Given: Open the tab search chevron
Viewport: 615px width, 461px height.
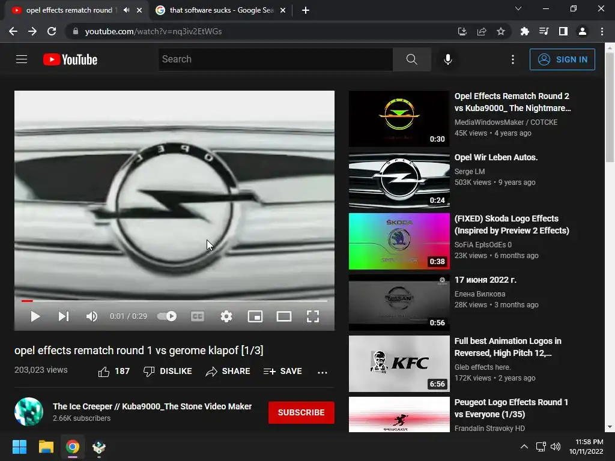Looking at the screenshot, I should pos(518,8).
